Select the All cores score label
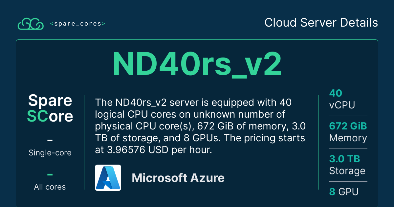The height and width of the screenshot is (207, 394). coord(50,187)
